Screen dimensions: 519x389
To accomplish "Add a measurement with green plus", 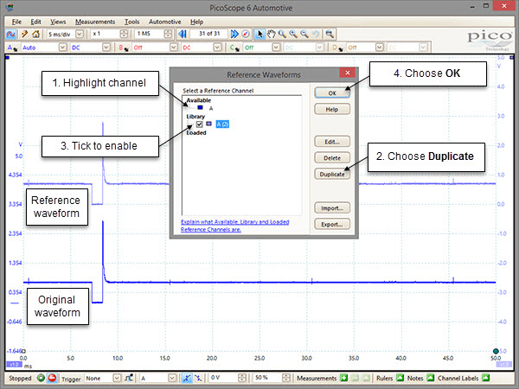I will pos(344,378).
